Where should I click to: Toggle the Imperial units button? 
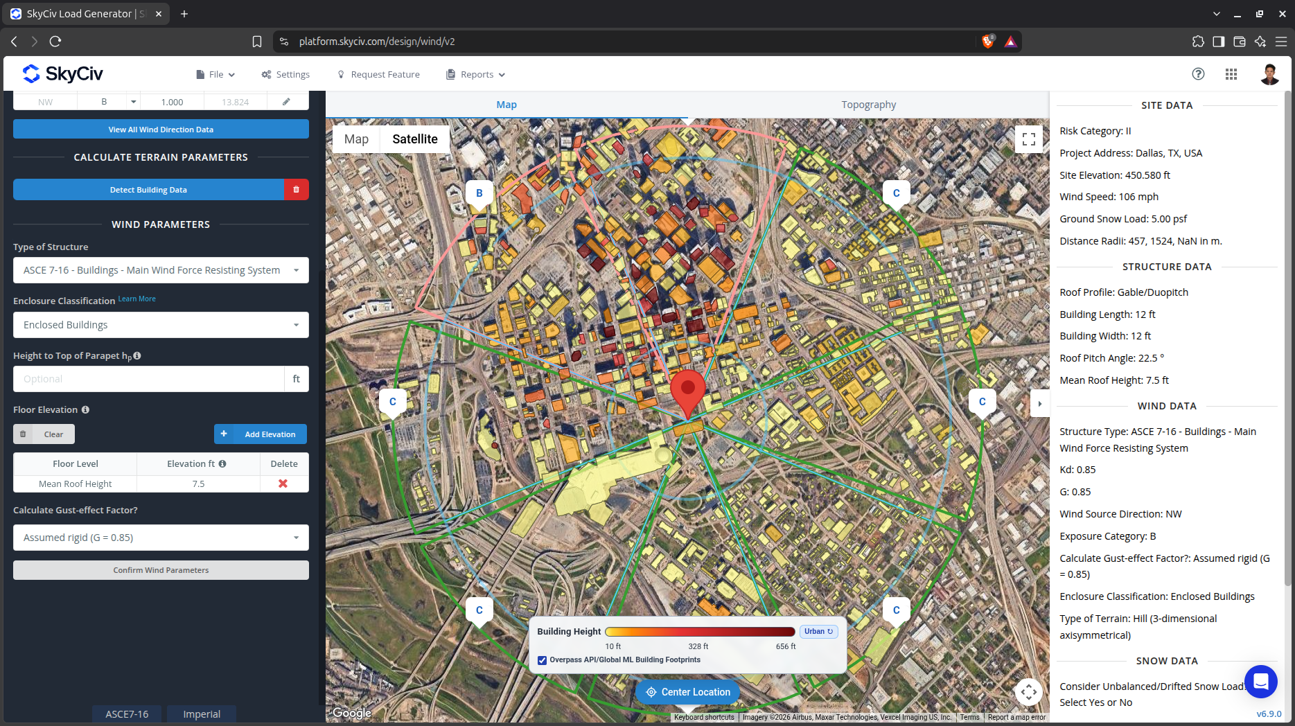click(202, 714)
